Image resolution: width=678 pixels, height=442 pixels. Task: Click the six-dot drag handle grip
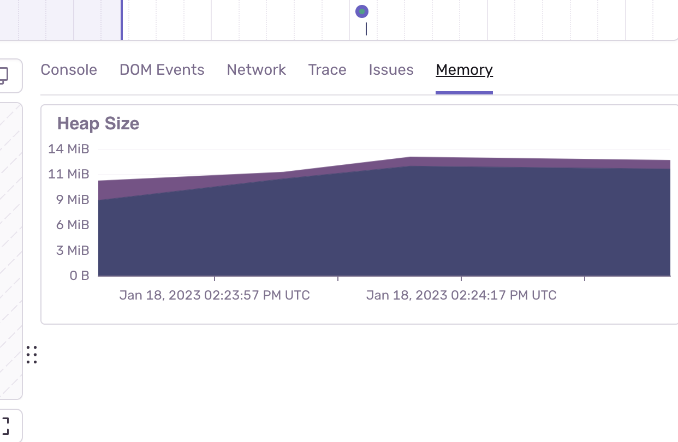[x=32, y=355]
